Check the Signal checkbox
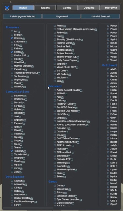This screenshot has height=211, width=123. (12, 137)
